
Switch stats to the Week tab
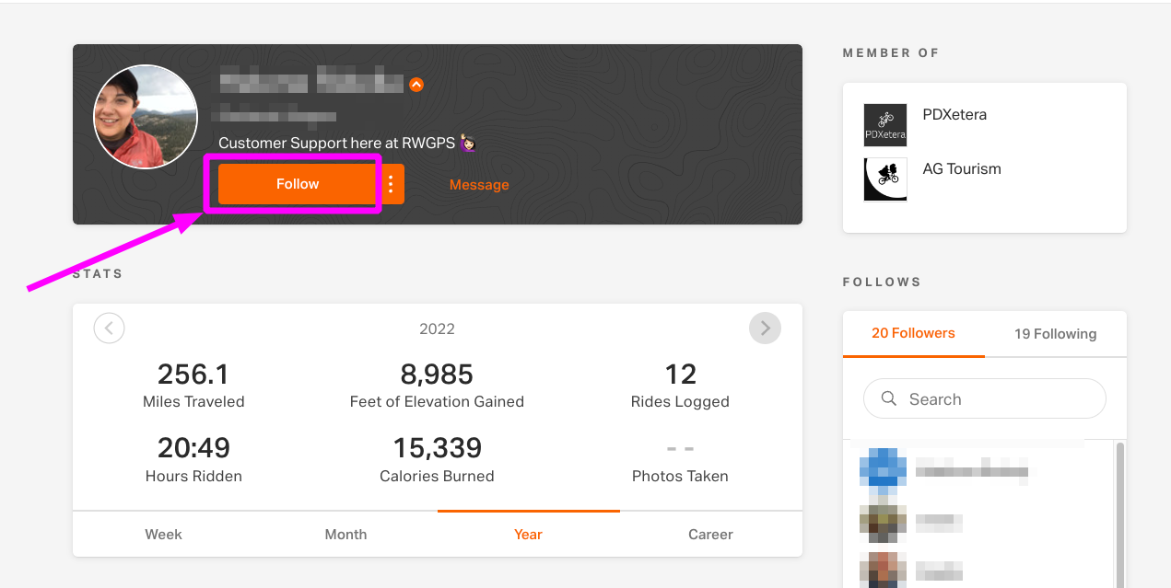164,535
